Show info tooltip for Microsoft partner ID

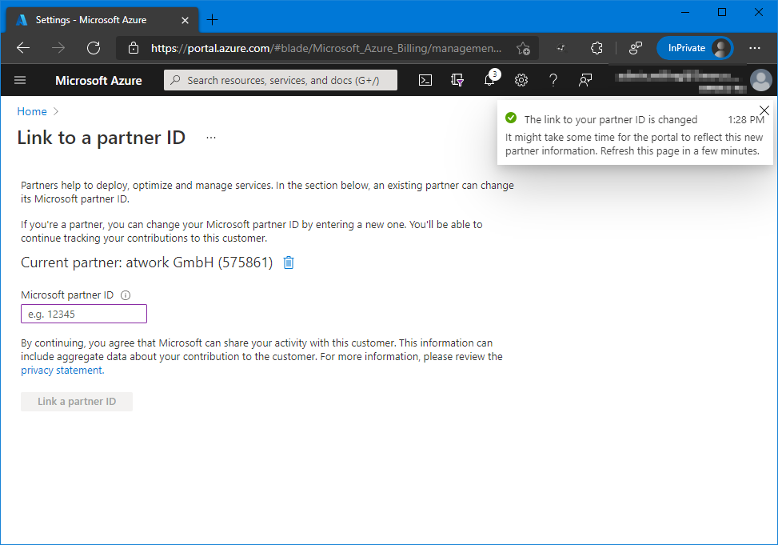[x=126, y=295]
